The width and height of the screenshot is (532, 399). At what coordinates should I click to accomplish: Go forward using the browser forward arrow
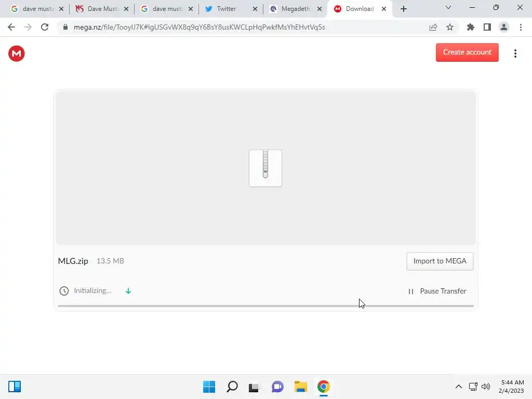[x=28, y=27]
